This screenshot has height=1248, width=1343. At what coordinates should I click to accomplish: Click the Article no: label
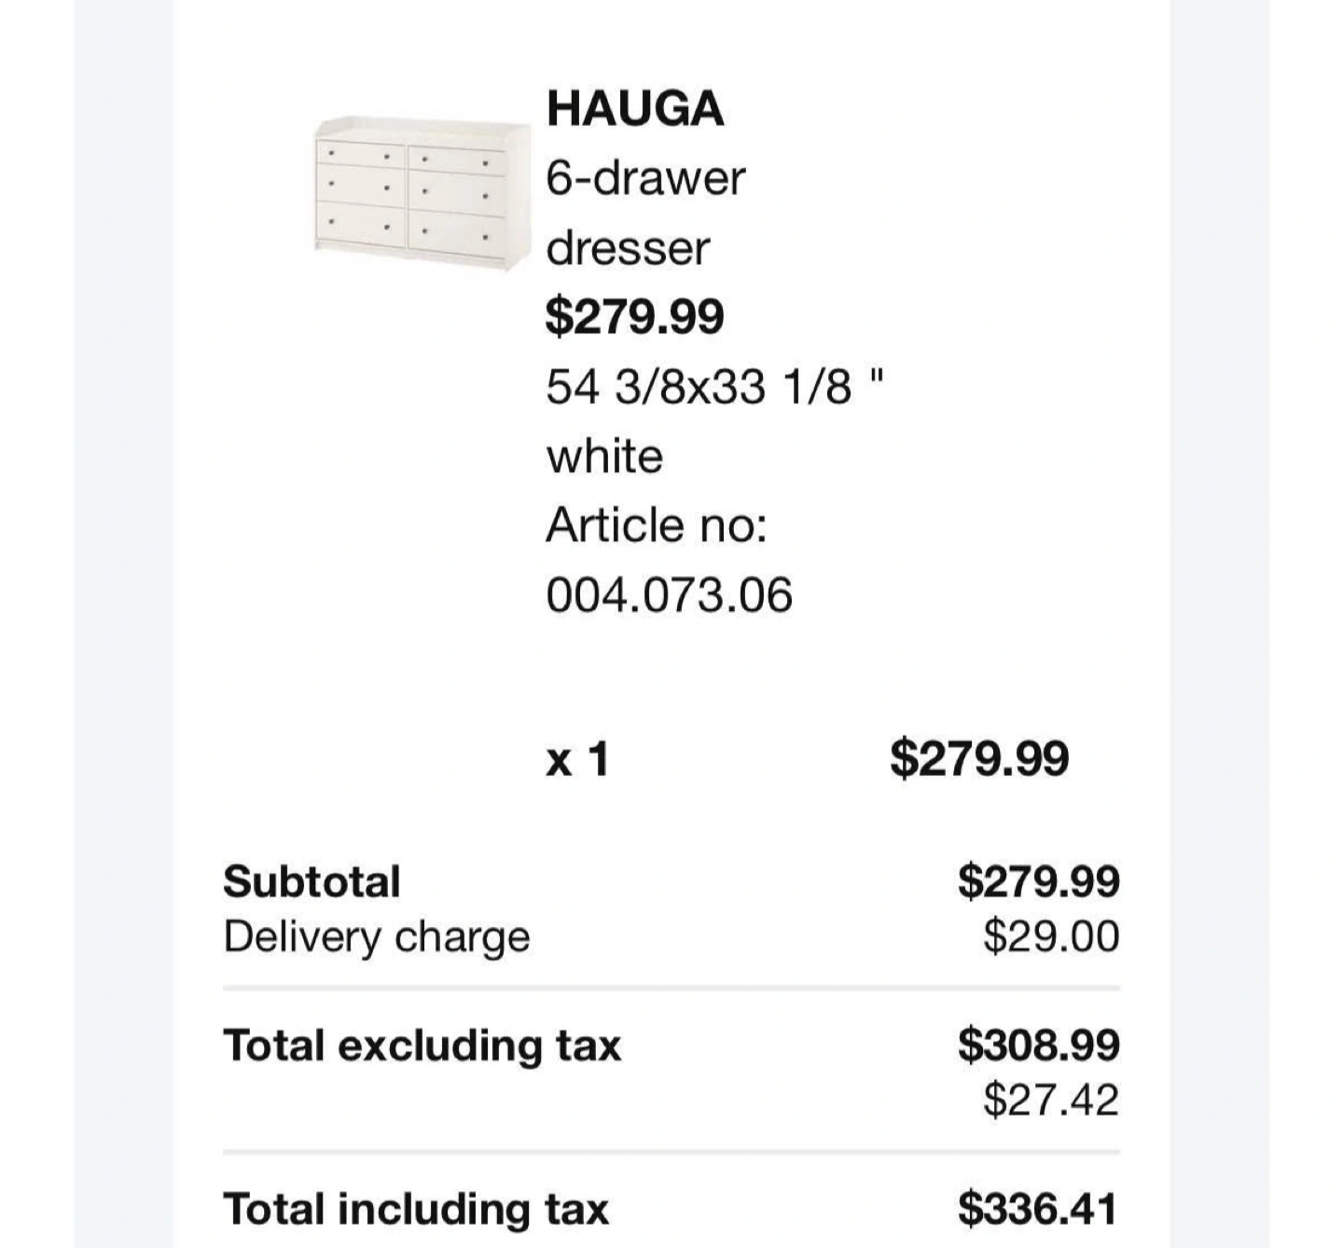pyautogui.click(x=656, y=525)
